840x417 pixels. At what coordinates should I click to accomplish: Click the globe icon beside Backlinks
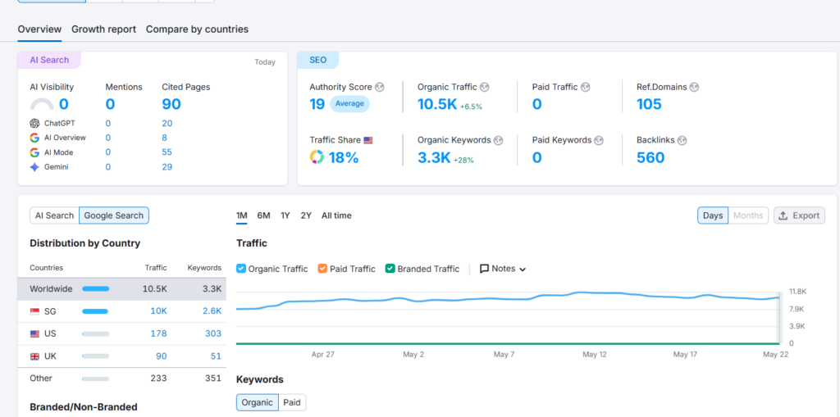pos(682,140)
